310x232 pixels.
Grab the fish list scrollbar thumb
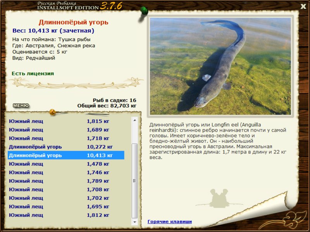pos(134,181)
